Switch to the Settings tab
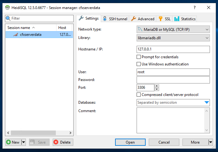Screen dimensions: 218x152 [x=89, y=18]
